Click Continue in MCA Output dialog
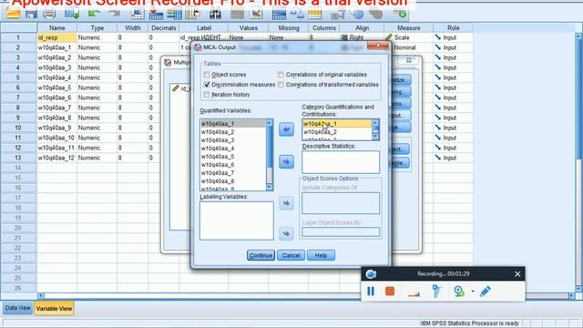Viewport: 583px width, 328px height. point(261,255)
